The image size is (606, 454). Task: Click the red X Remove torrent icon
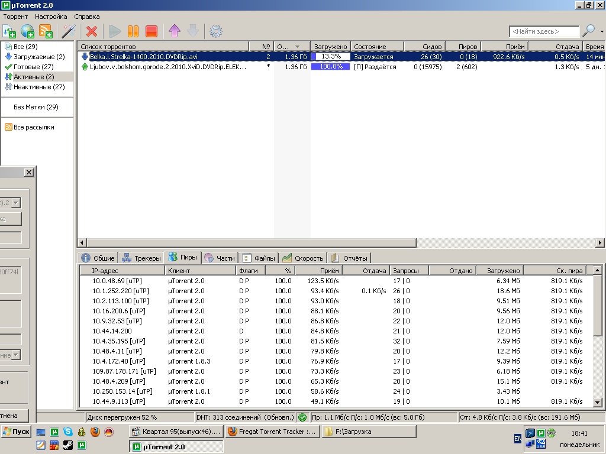(x=92, y=31)
